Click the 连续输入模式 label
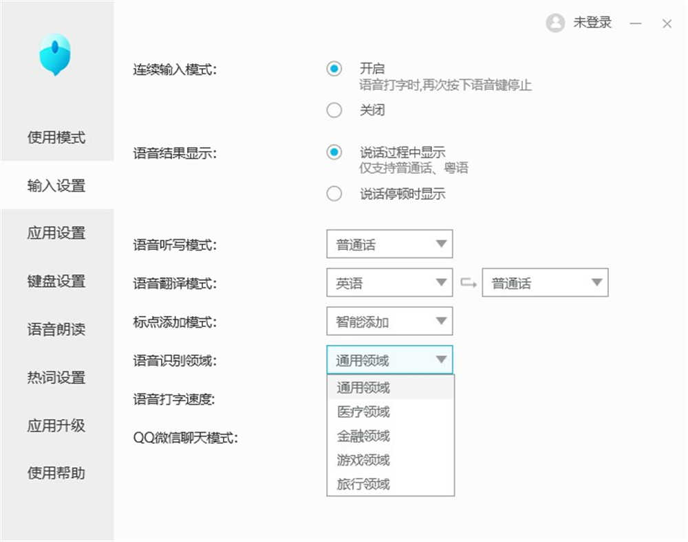 point(175,69)
